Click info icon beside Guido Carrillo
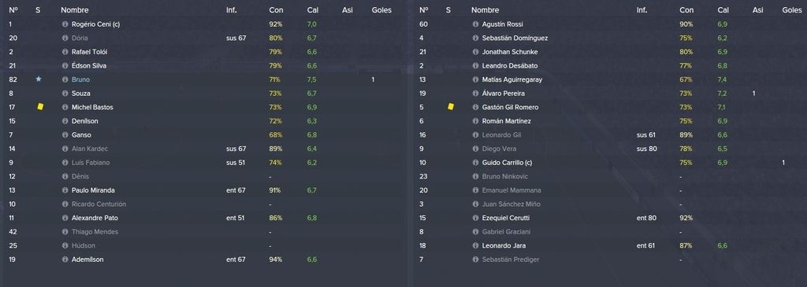Image resolution: width=807 pixels, height=287 pixels. [475, 163]
